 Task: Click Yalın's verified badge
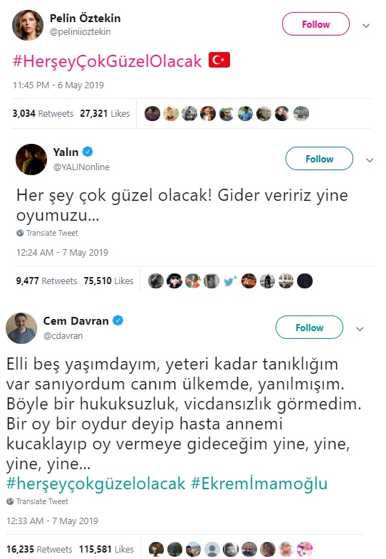point(88,152)
